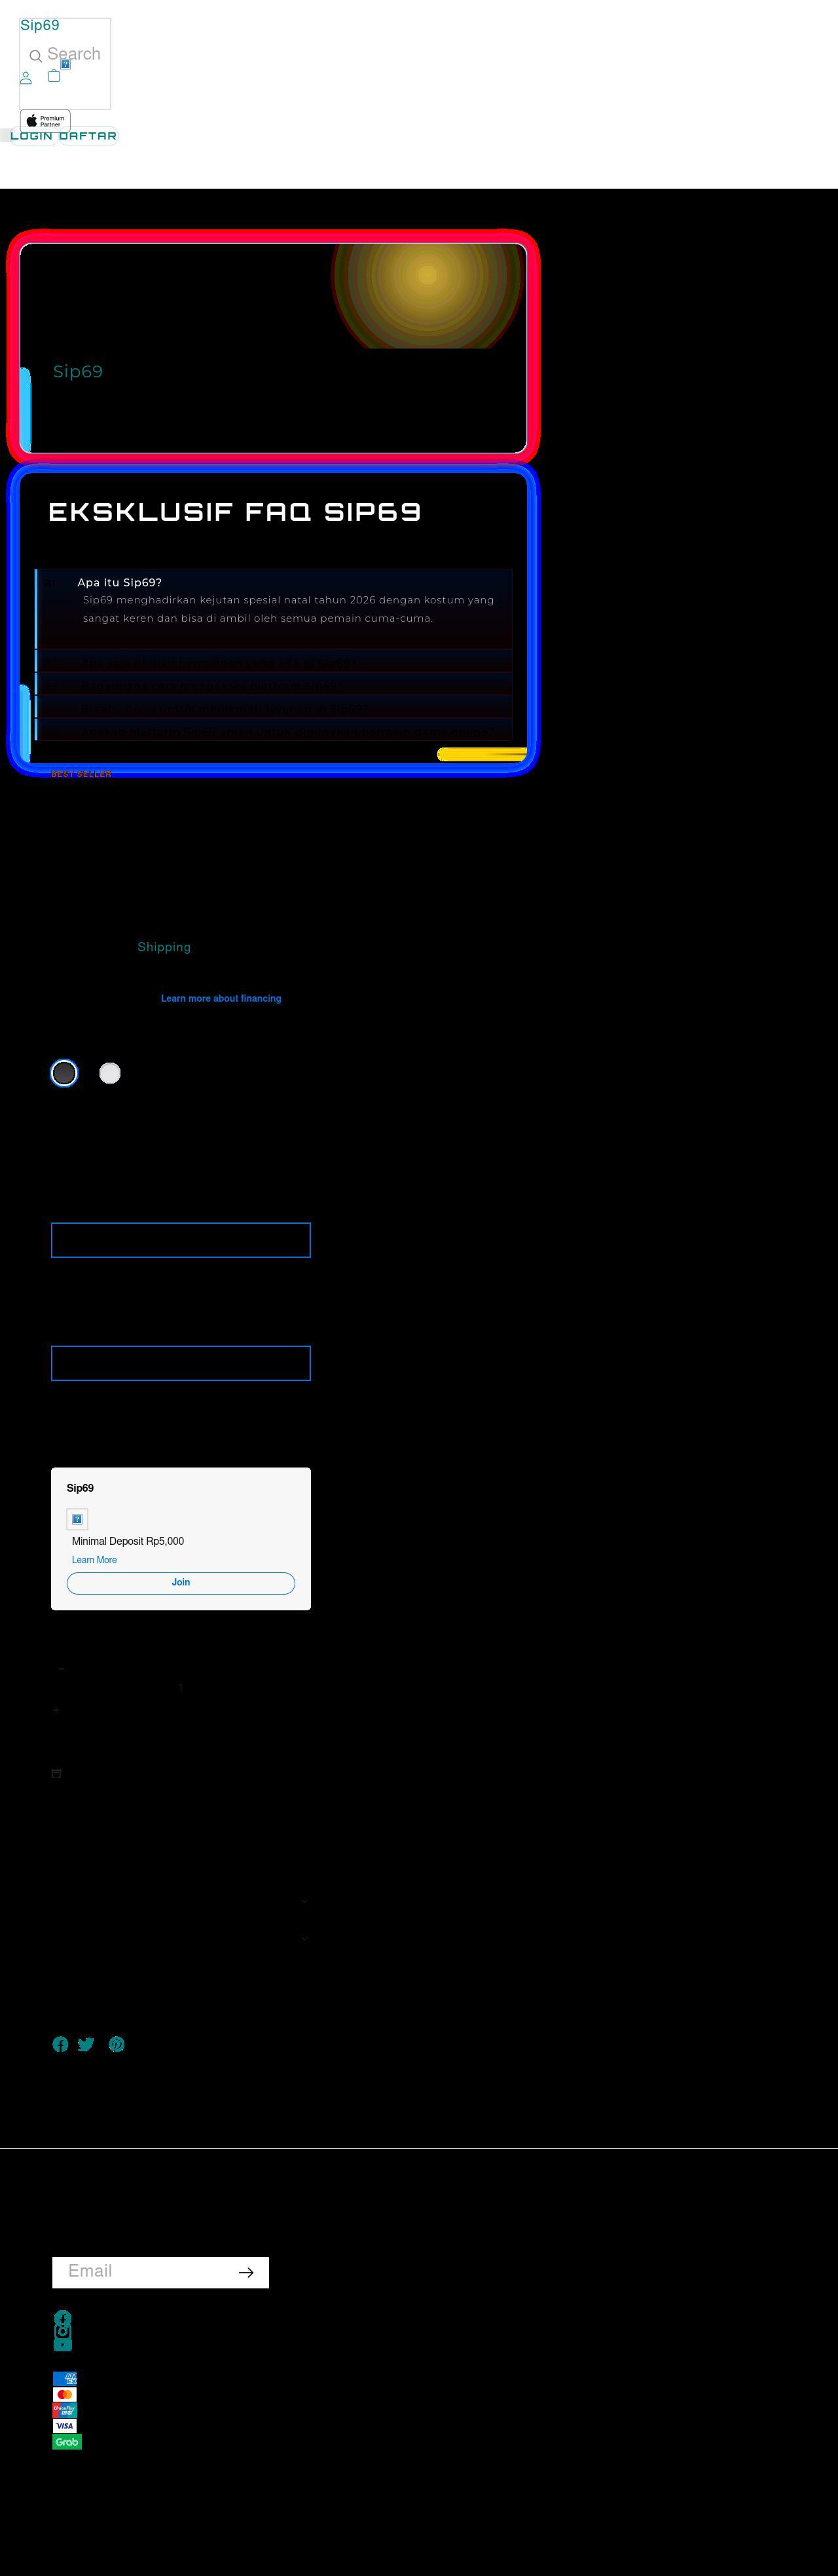Click the 'EKSKLUSIF FAQ SIP69' heading
This screenshot has height=2576, width=838.
click(x=235, y=512)
